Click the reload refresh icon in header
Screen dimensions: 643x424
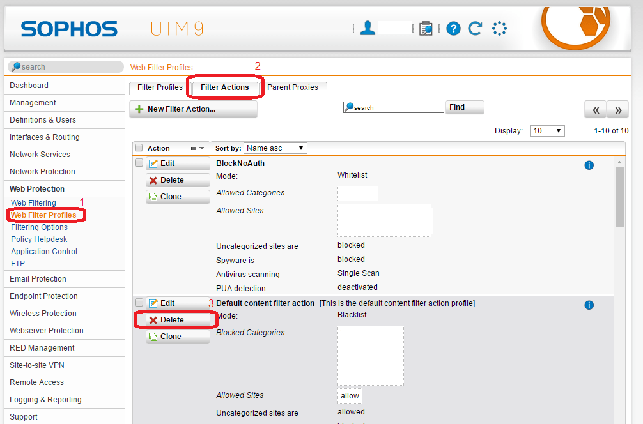tap(475, 28)
